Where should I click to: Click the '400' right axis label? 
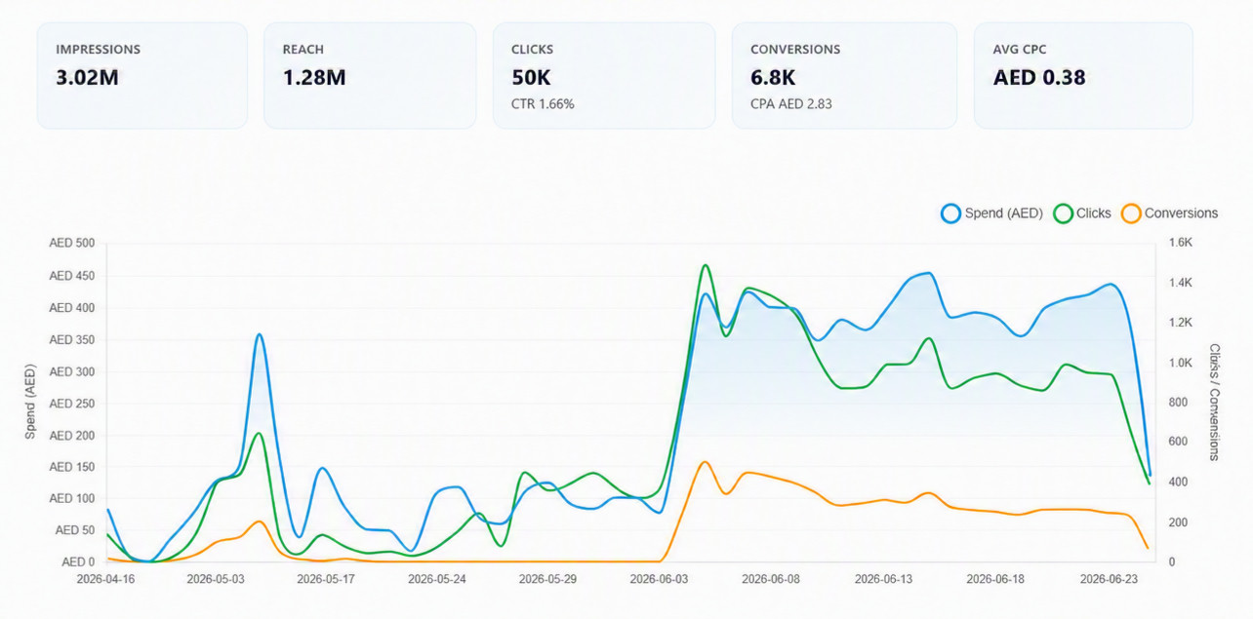[1178, 482]
